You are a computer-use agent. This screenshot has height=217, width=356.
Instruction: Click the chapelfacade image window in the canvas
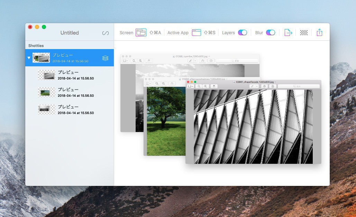pos(253,126)
